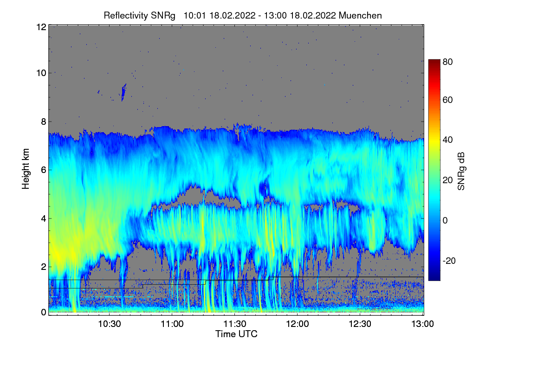Click the colorbar value -20
Screen dimensions: 557x371
pos(449,260)
